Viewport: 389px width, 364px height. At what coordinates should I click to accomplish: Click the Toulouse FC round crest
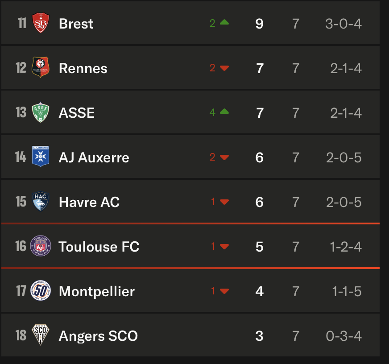click(x=41, y=246)
